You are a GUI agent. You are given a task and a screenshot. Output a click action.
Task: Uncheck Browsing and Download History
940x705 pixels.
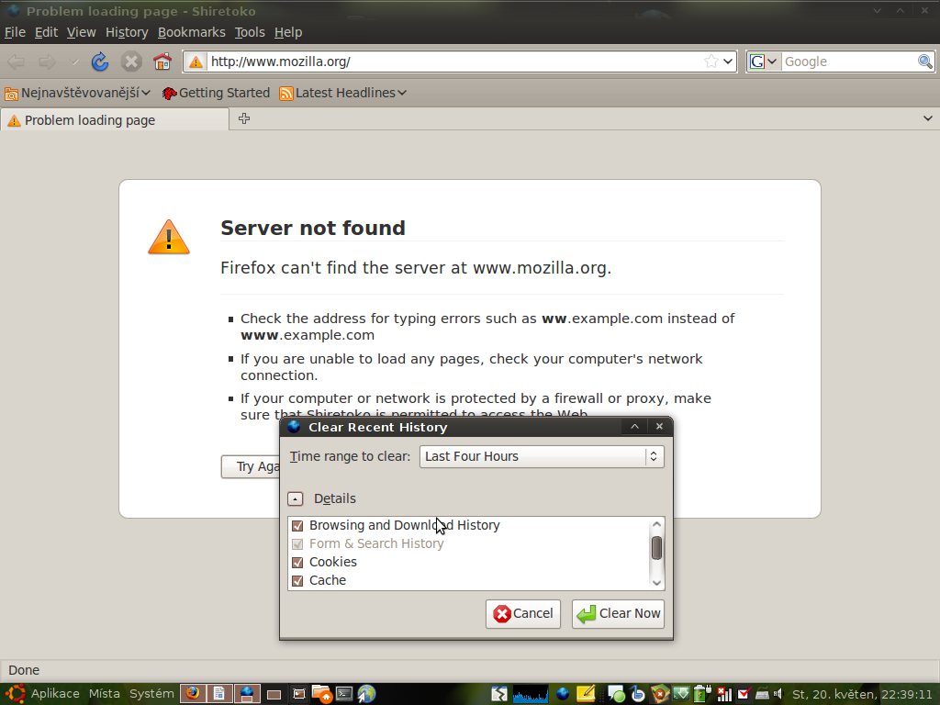coord(297,526)
